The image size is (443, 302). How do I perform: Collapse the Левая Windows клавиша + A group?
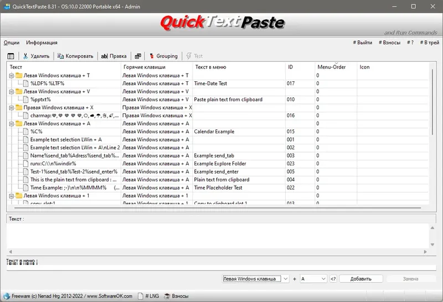[11, 124]
